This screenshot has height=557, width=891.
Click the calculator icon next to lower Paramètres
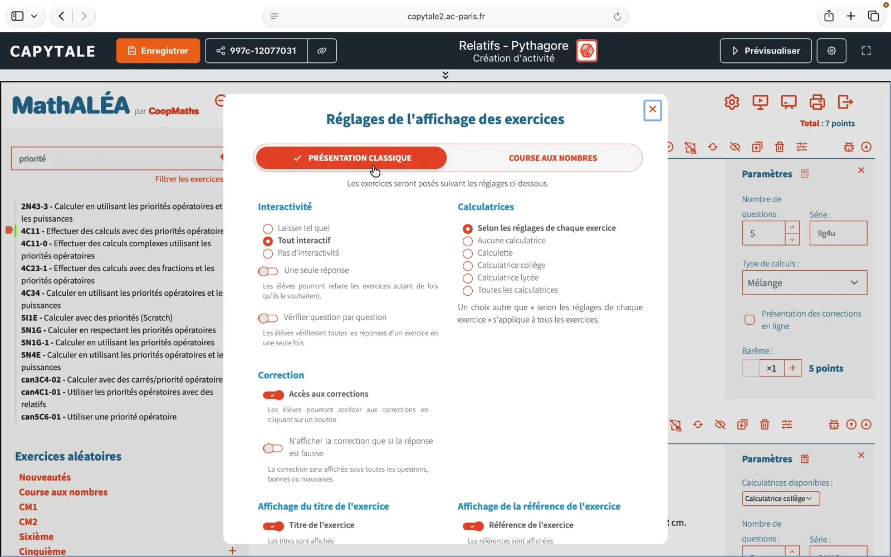[805, 459]
